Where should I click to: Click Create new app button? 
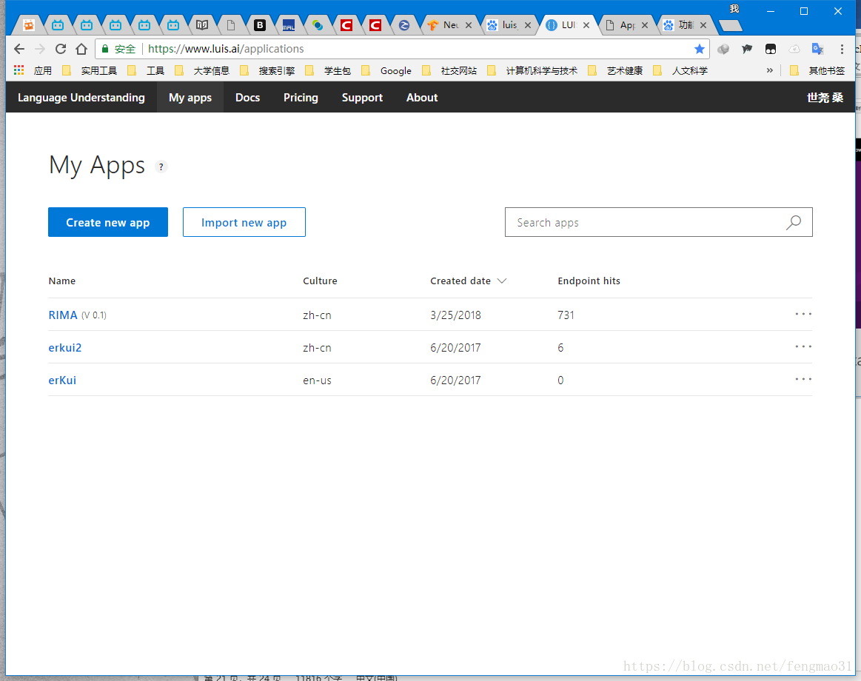(108, 222)
